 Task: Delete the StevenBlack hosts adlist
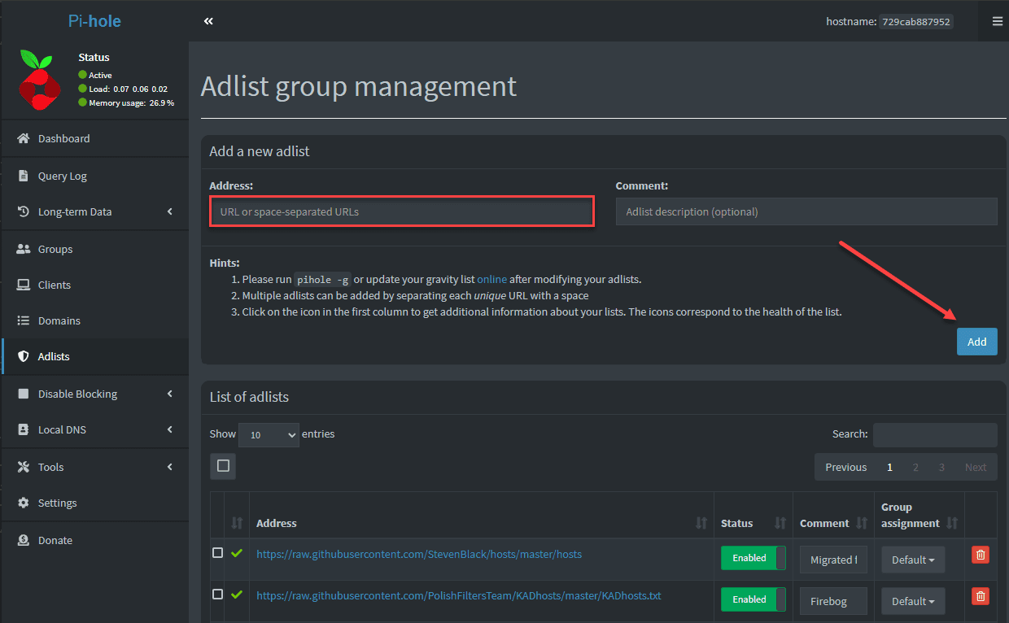(981, 555)
